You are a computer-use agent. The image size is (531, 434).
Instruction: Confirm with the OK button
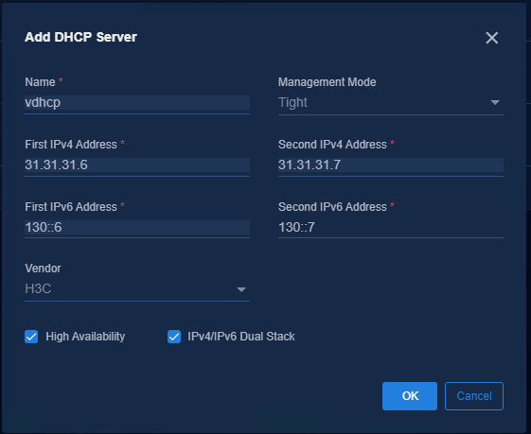click(x=410, y=396)
